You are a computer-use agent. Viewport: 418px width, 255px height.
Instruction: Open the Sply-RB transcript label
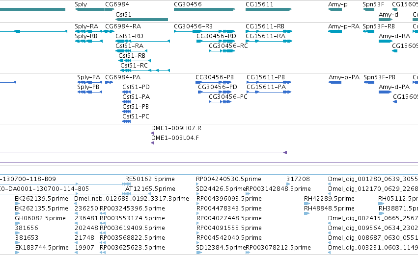(86, 36)
